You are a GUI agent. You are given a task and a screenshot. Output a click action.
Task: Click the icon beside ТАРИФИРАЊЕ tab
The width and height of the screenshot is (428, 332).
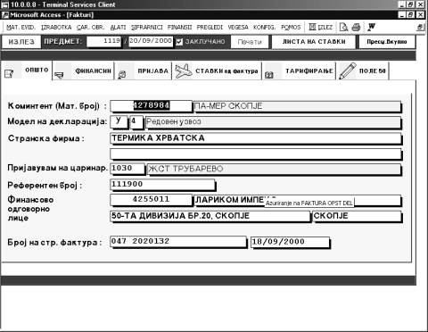268,75
